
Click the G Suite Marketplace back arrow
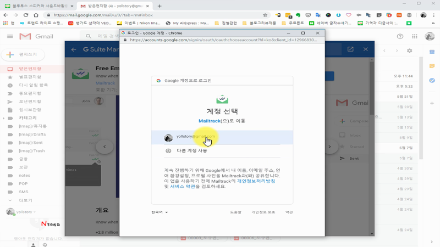click(x=74, y=49)
